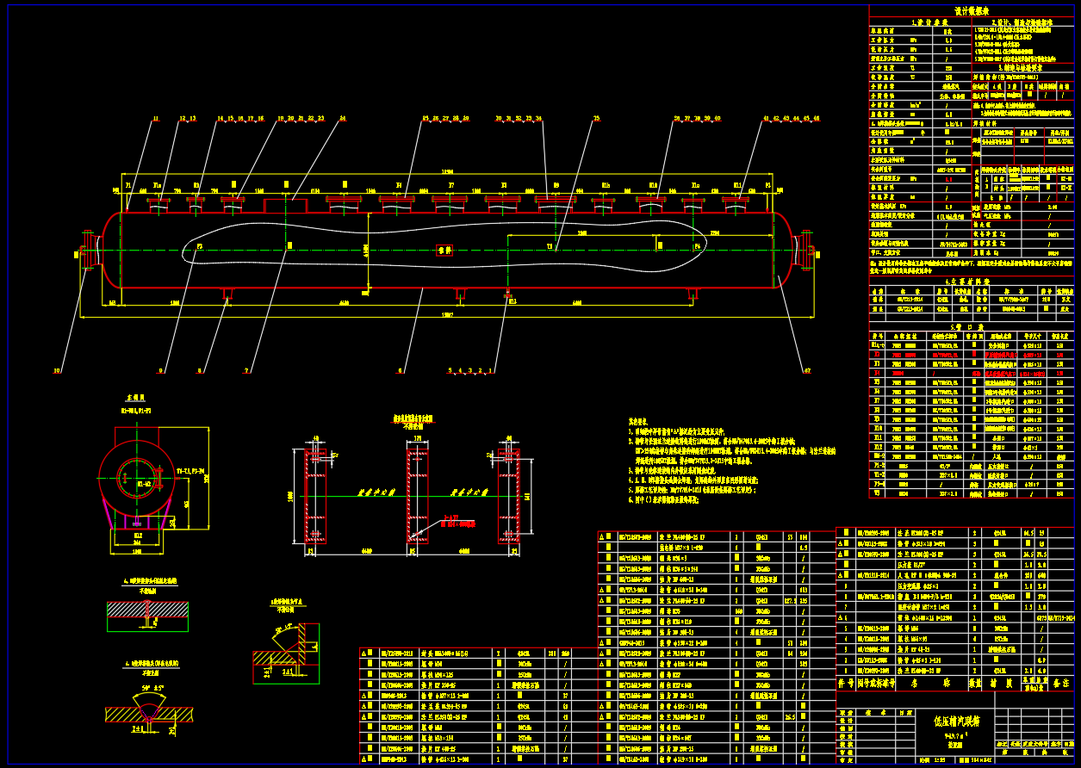Select the 1000 height dimension in foundation plan
This screenshot has height=768, width=1081.
click(290, 497)
